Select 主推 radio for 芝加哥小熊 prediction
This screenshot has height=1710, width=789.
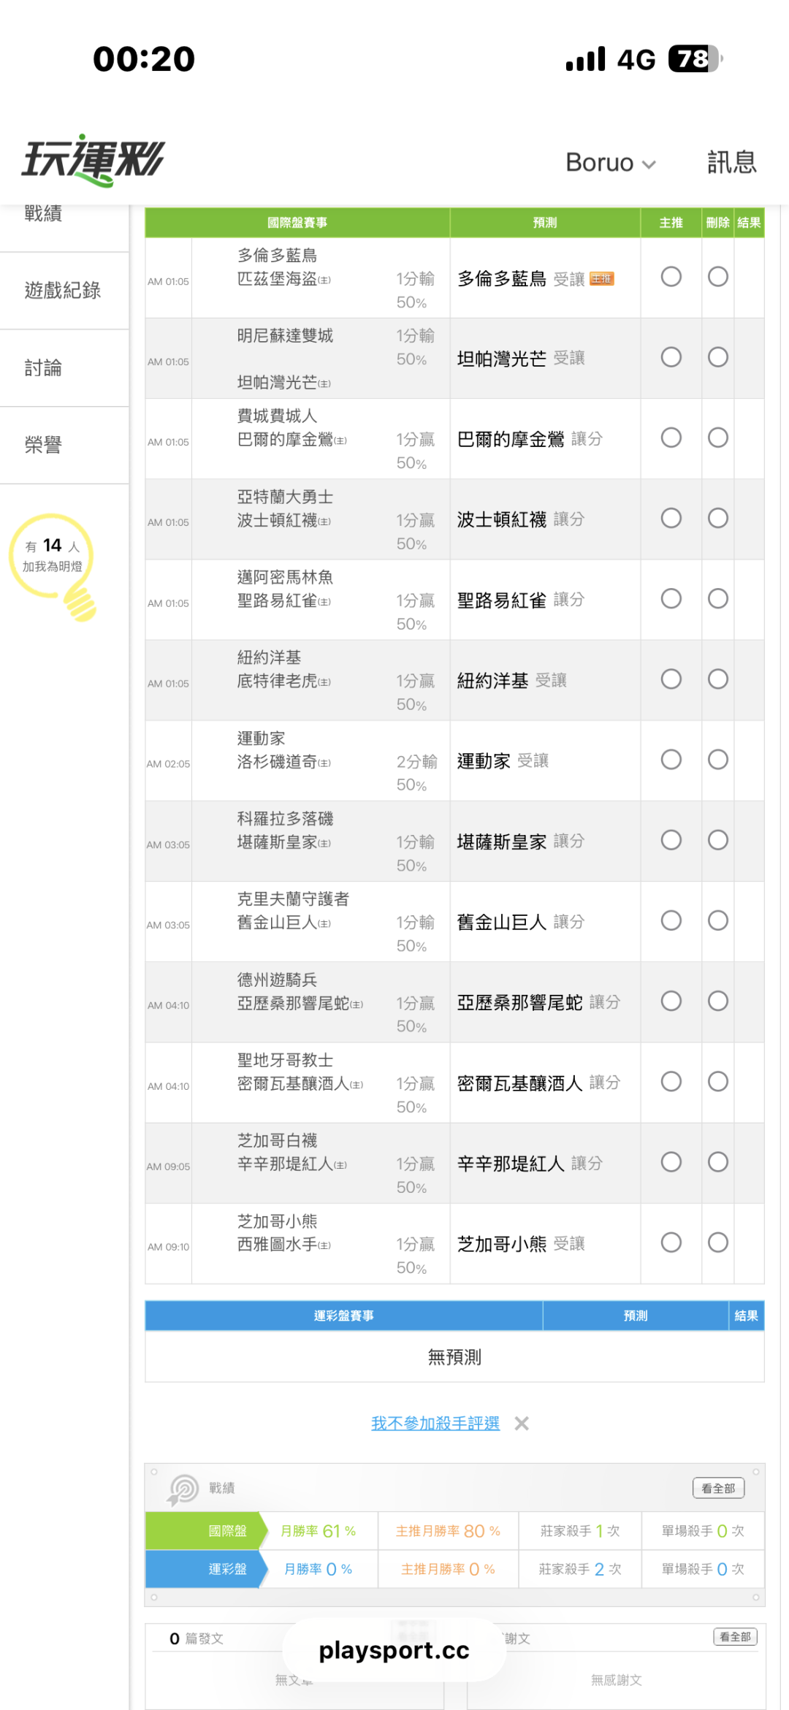pos(671,1243)
